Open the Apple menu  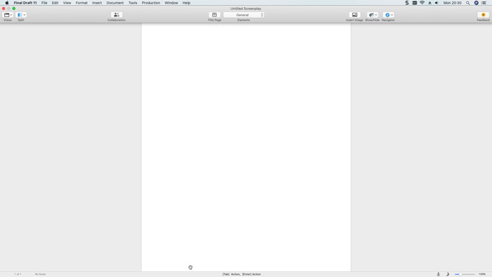(x=7, y=3)
